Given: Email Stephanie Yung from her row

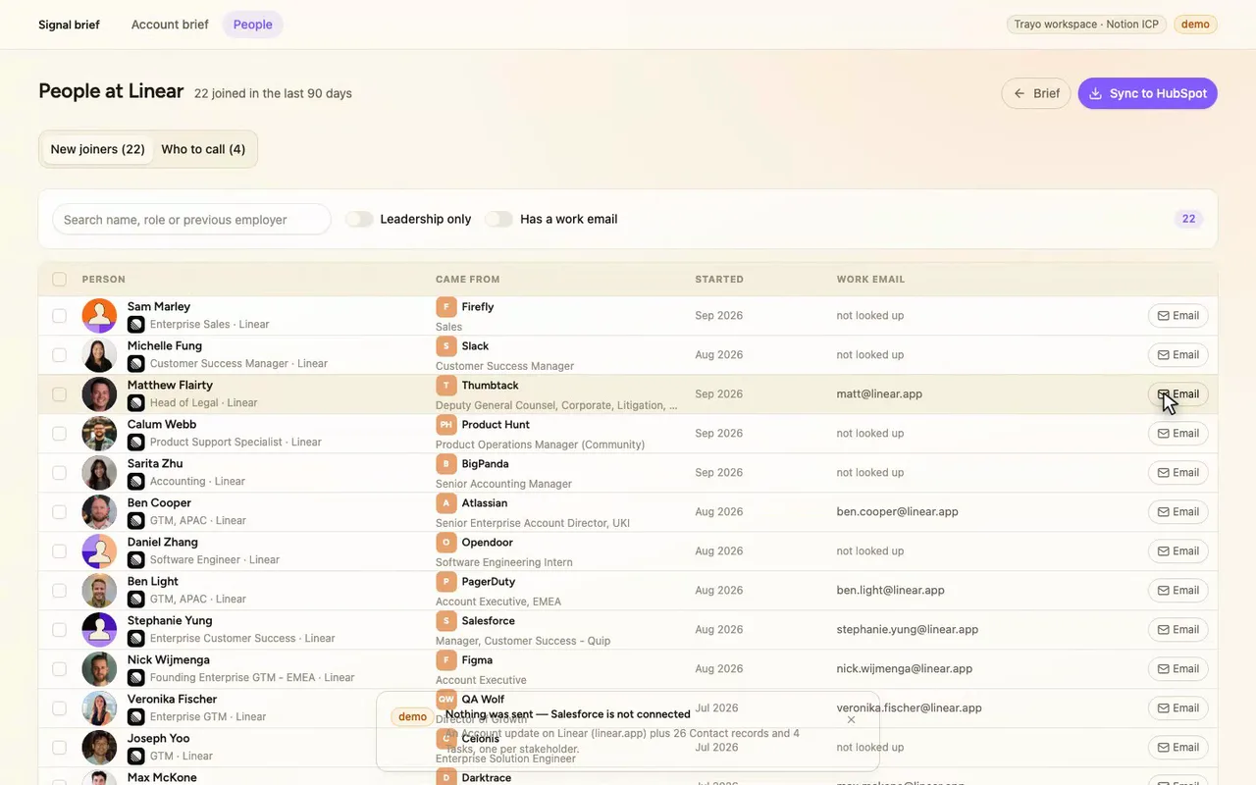Looking at the screenshot, I should (1178, 630).
